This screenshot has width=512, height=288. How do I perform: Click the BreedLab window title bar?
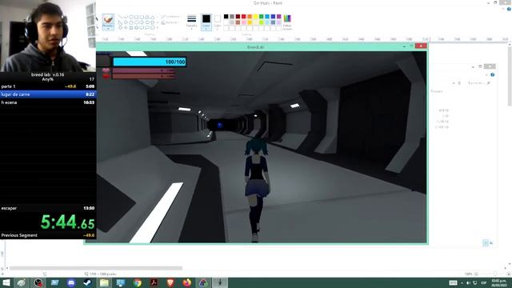[x=256, y=47]
